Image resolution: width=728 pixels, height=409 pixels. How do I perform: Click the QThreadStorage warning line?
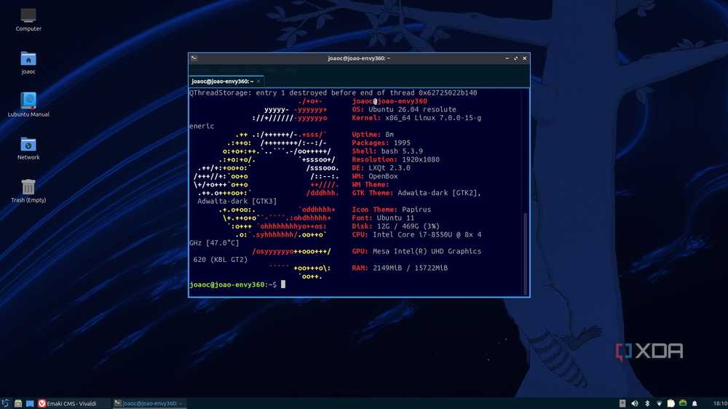[333, 93]
